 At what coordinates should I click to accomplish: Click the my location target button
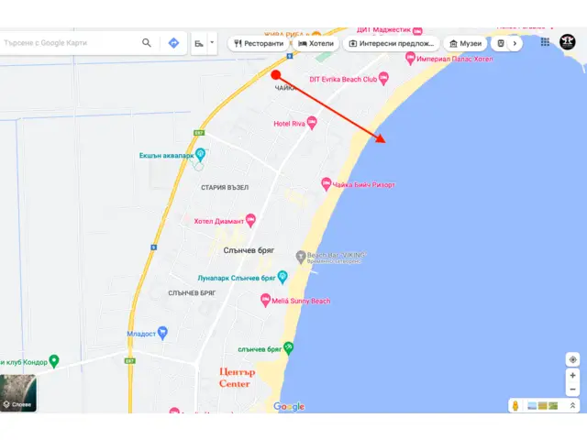click(x=572, y=359)
